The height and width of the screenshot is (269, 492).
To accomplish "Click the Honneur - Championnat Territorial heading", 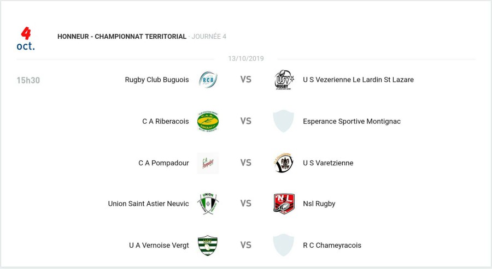I will point(122,37).
